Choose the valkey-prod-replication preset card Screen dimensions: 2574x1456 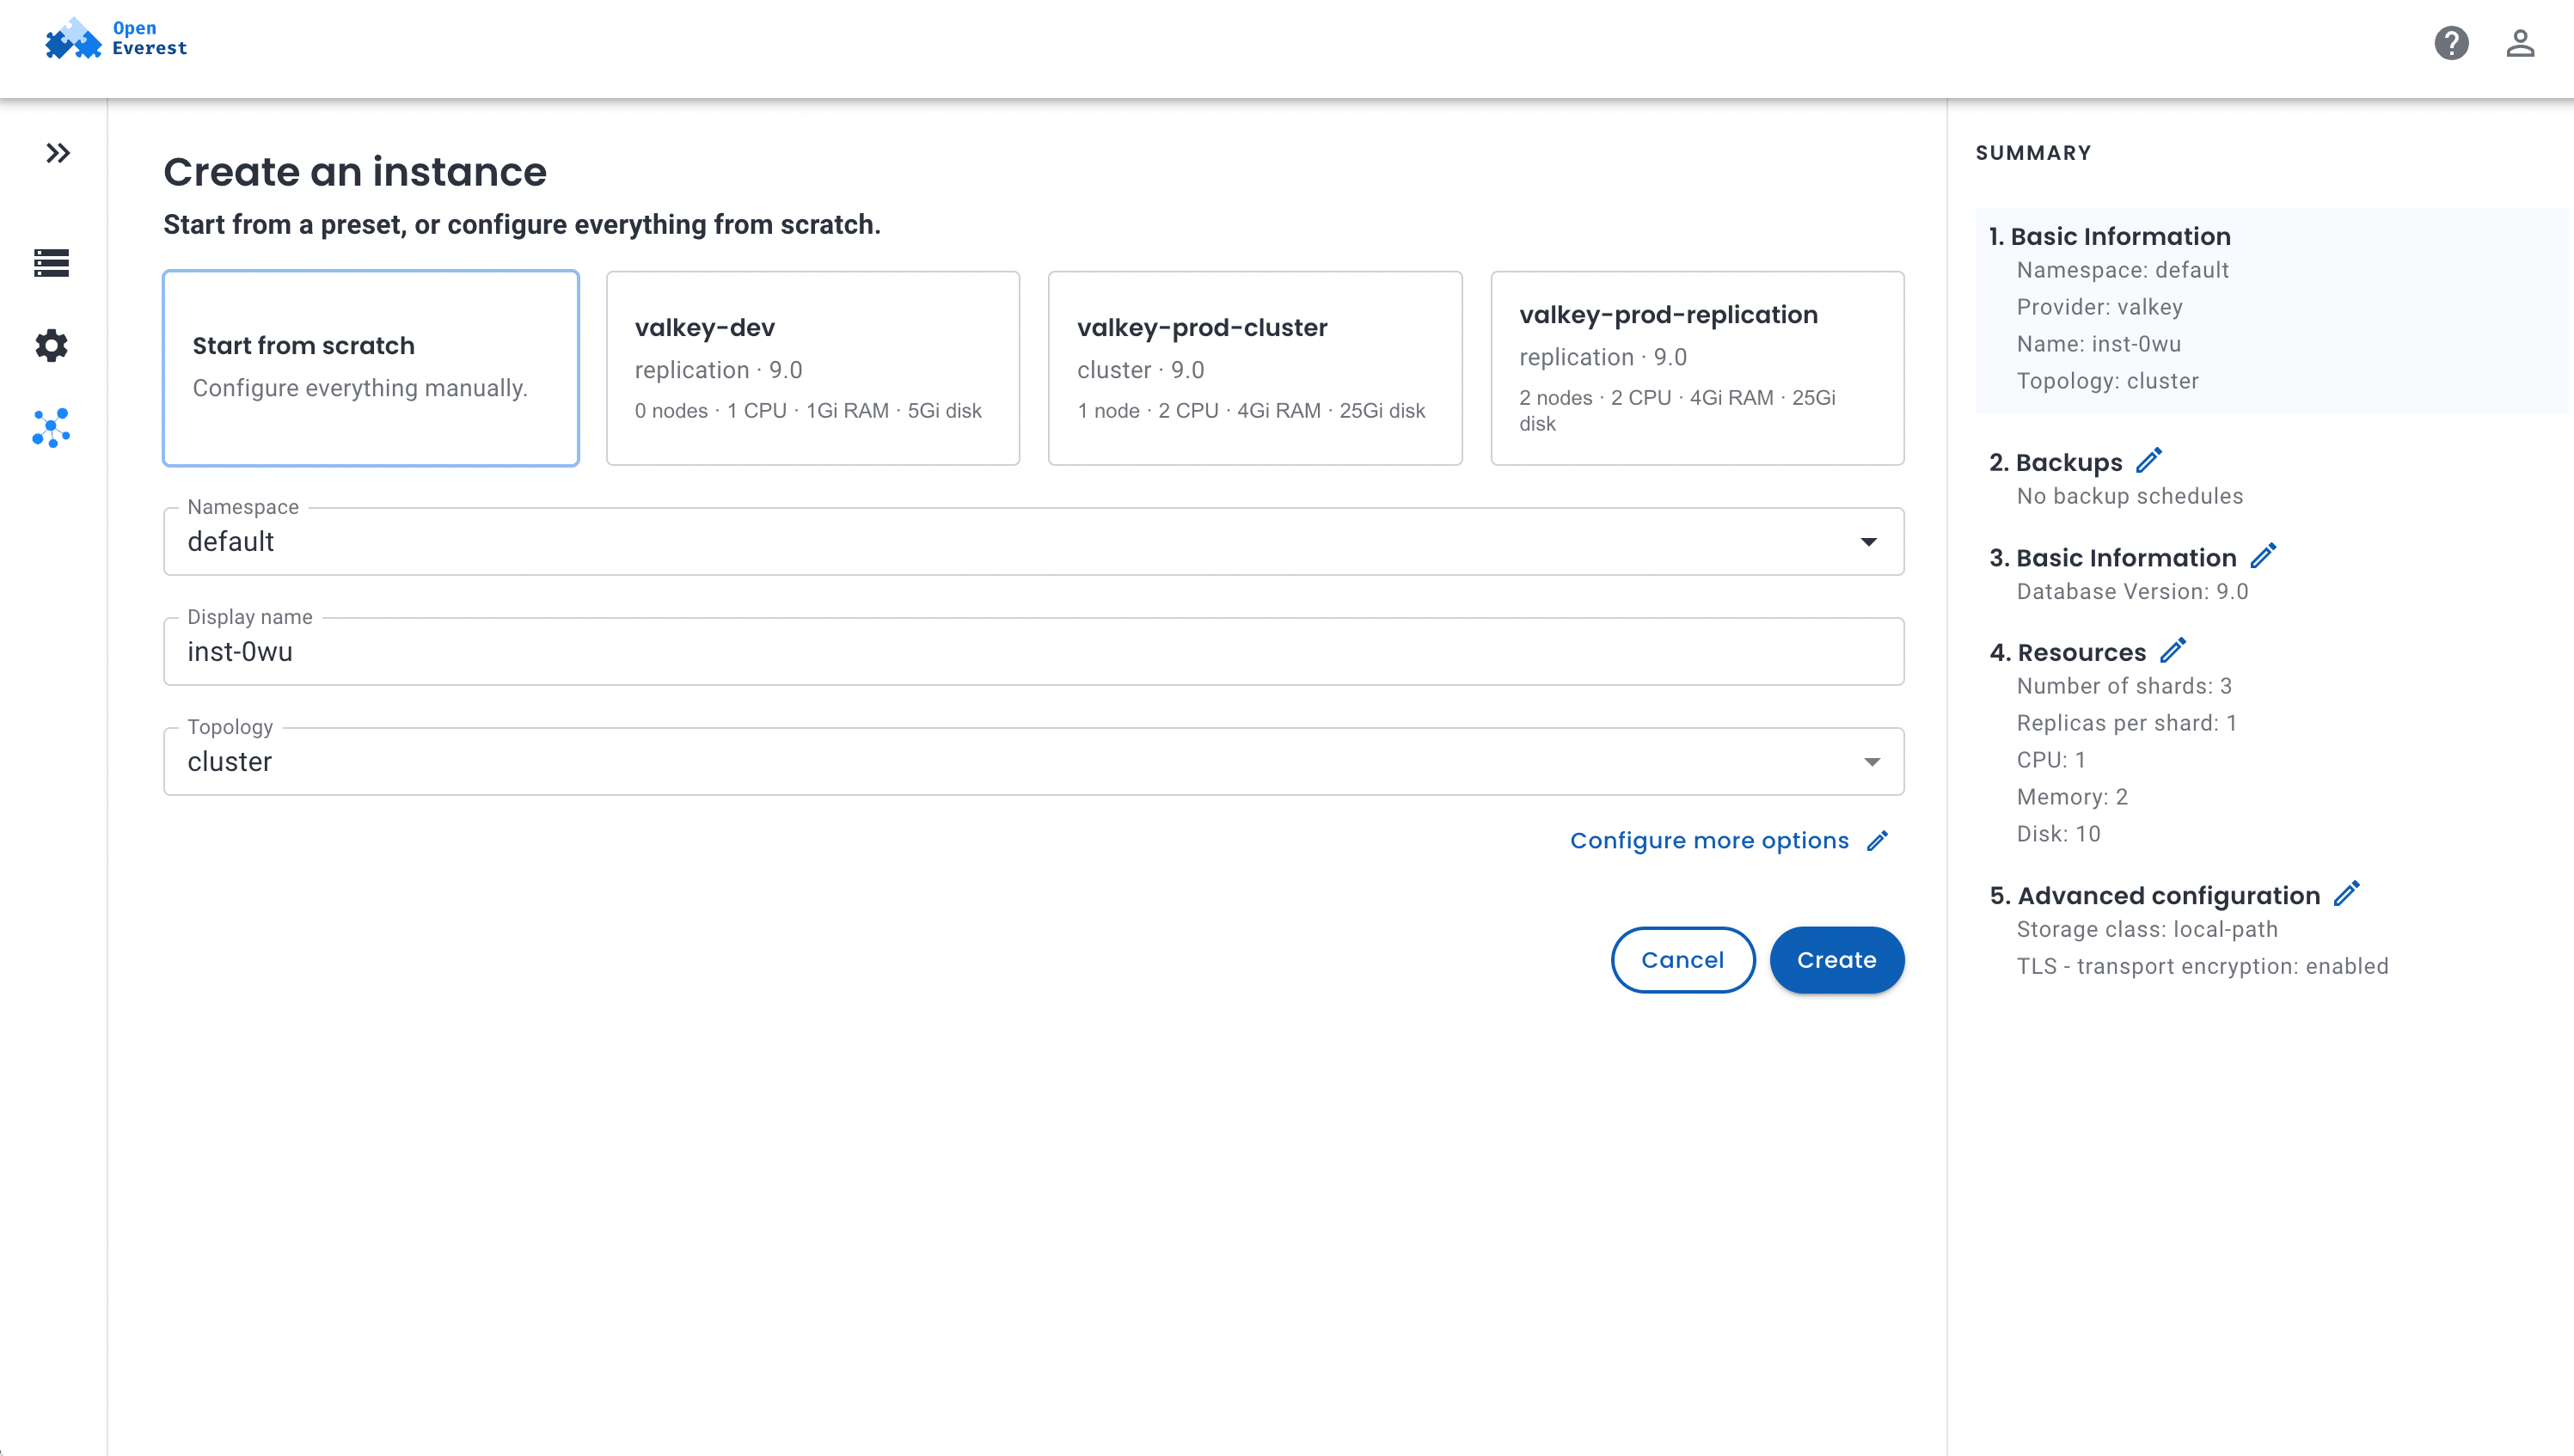point(1697,368)
